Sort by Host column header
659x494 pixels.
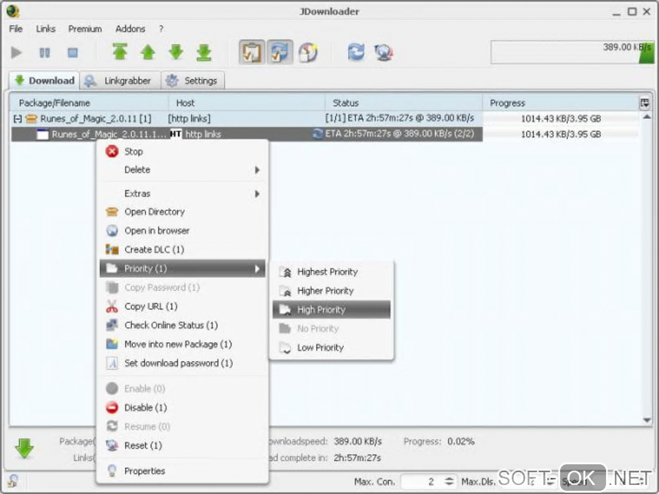click(246, 103)
